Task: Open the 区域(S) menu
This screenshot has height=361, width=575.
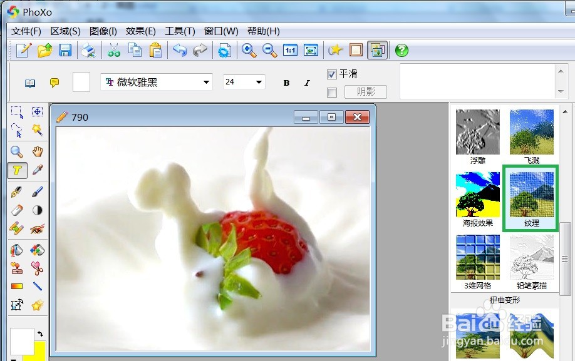Action: [x=65, y=31]
